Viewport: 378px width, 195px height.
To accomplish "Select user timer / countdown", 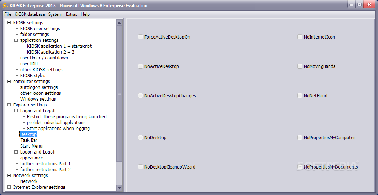I will pyautogui.click(x=44, y=58).
